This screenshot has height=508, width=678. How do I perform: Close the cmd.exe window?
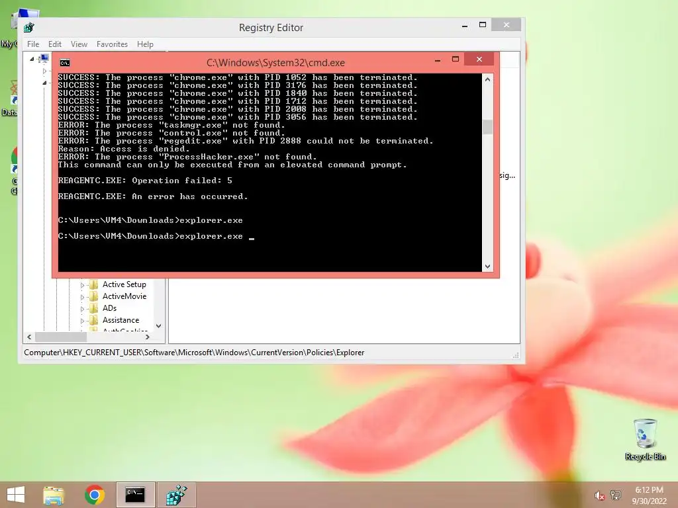click(x=479, y=59)
